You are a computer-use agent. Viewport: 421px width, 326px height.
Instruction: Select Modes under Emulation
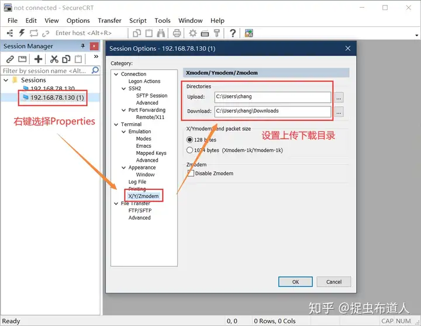tap(143, 138)
